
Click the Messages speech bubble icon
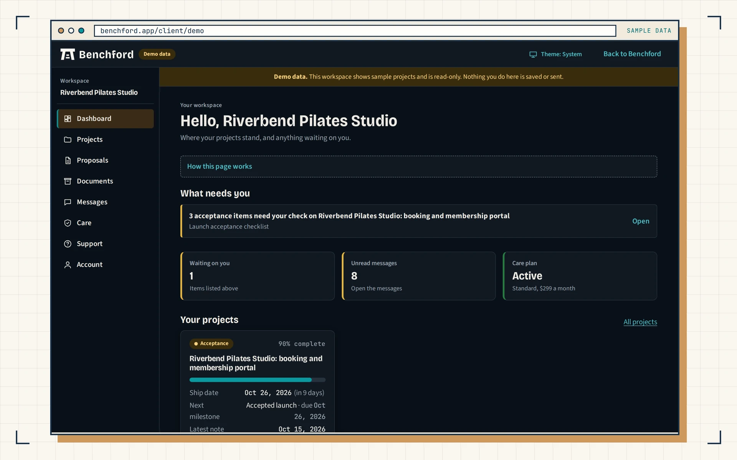(x=68, y=202)
